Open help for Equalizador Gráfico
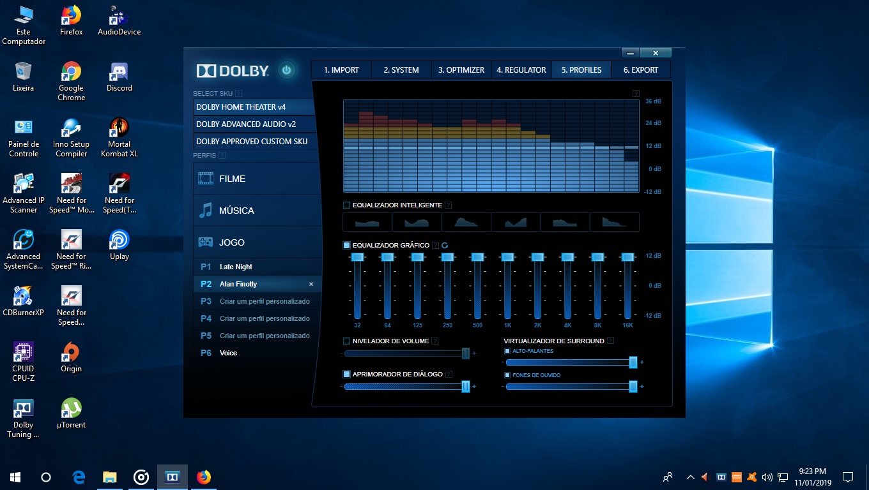This screenshot has width=869, height=490. tap(435, 246)
